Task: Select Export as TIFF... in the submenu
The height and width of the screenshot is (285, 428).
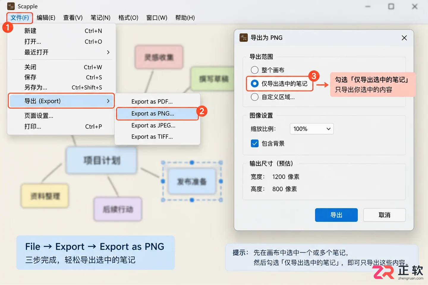Action: click(158, 137)
